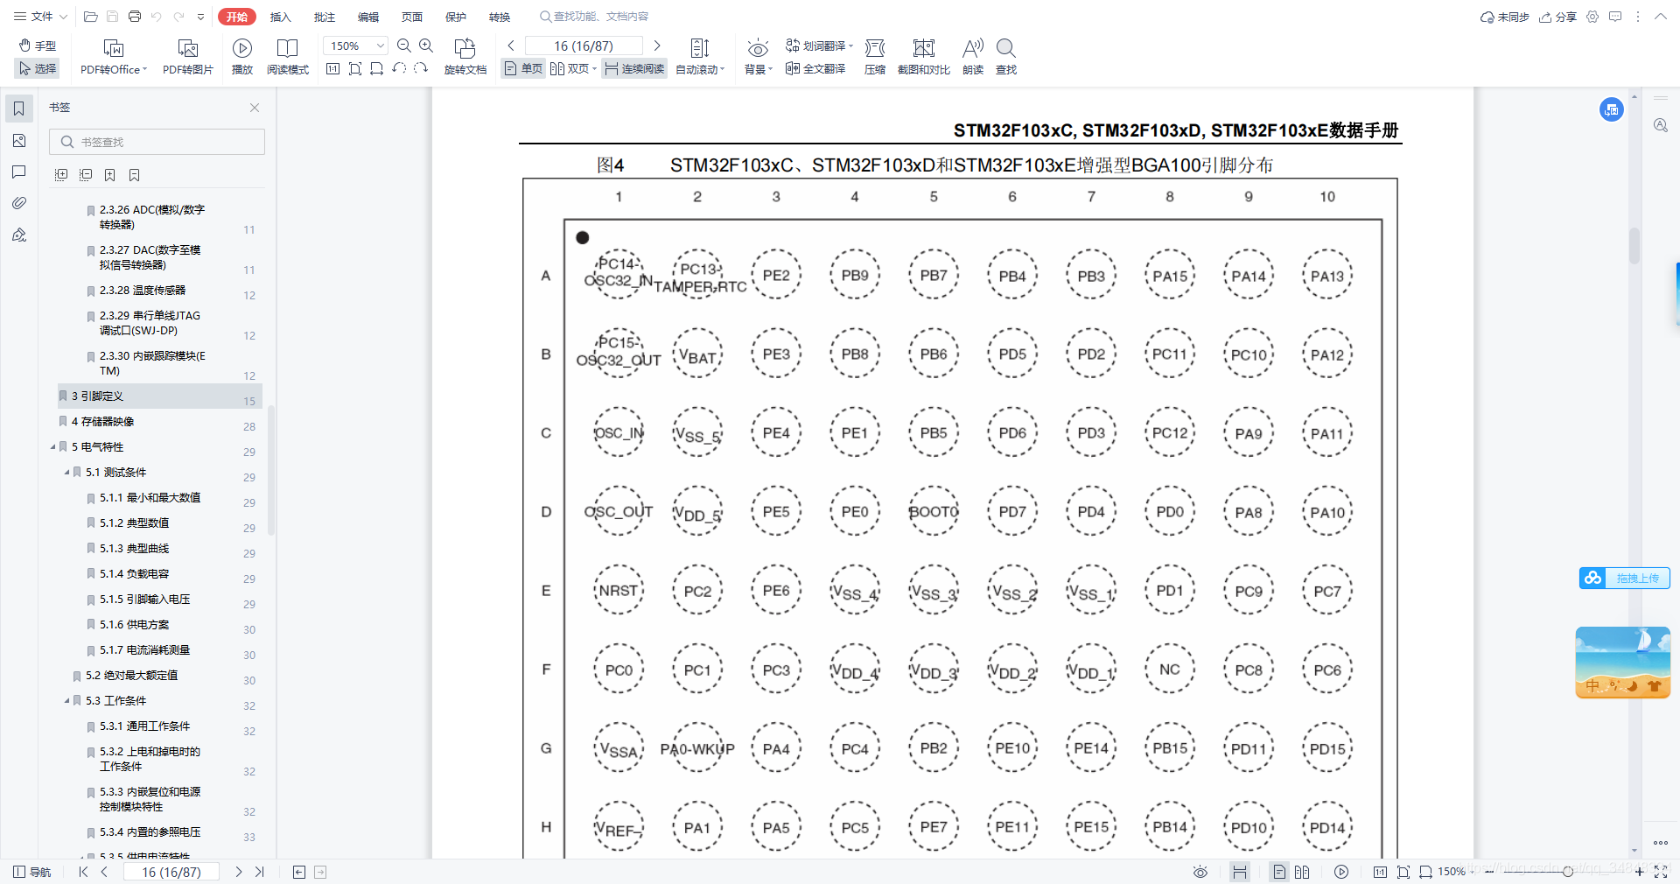
Task: Close the 书签 bookmark panel
Action: pyautogui.click(x=255, y=108)
